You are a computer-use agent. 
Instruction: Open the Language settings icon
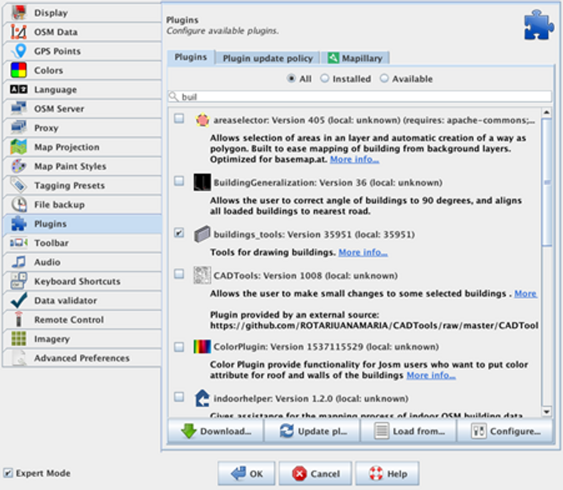19,89
